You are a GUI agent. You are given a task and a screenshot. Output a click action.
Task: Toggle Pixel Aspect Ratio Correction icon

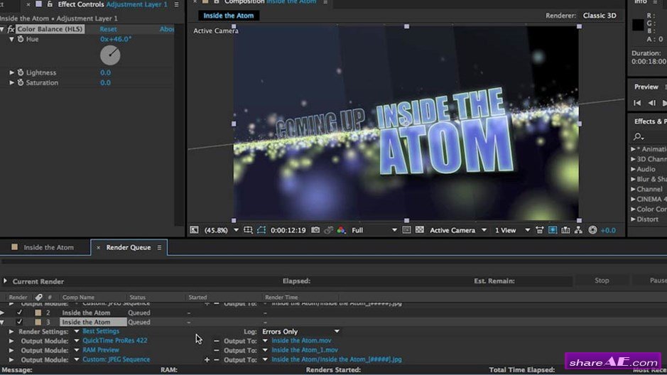pyautogui.click(x=539, y=230)
